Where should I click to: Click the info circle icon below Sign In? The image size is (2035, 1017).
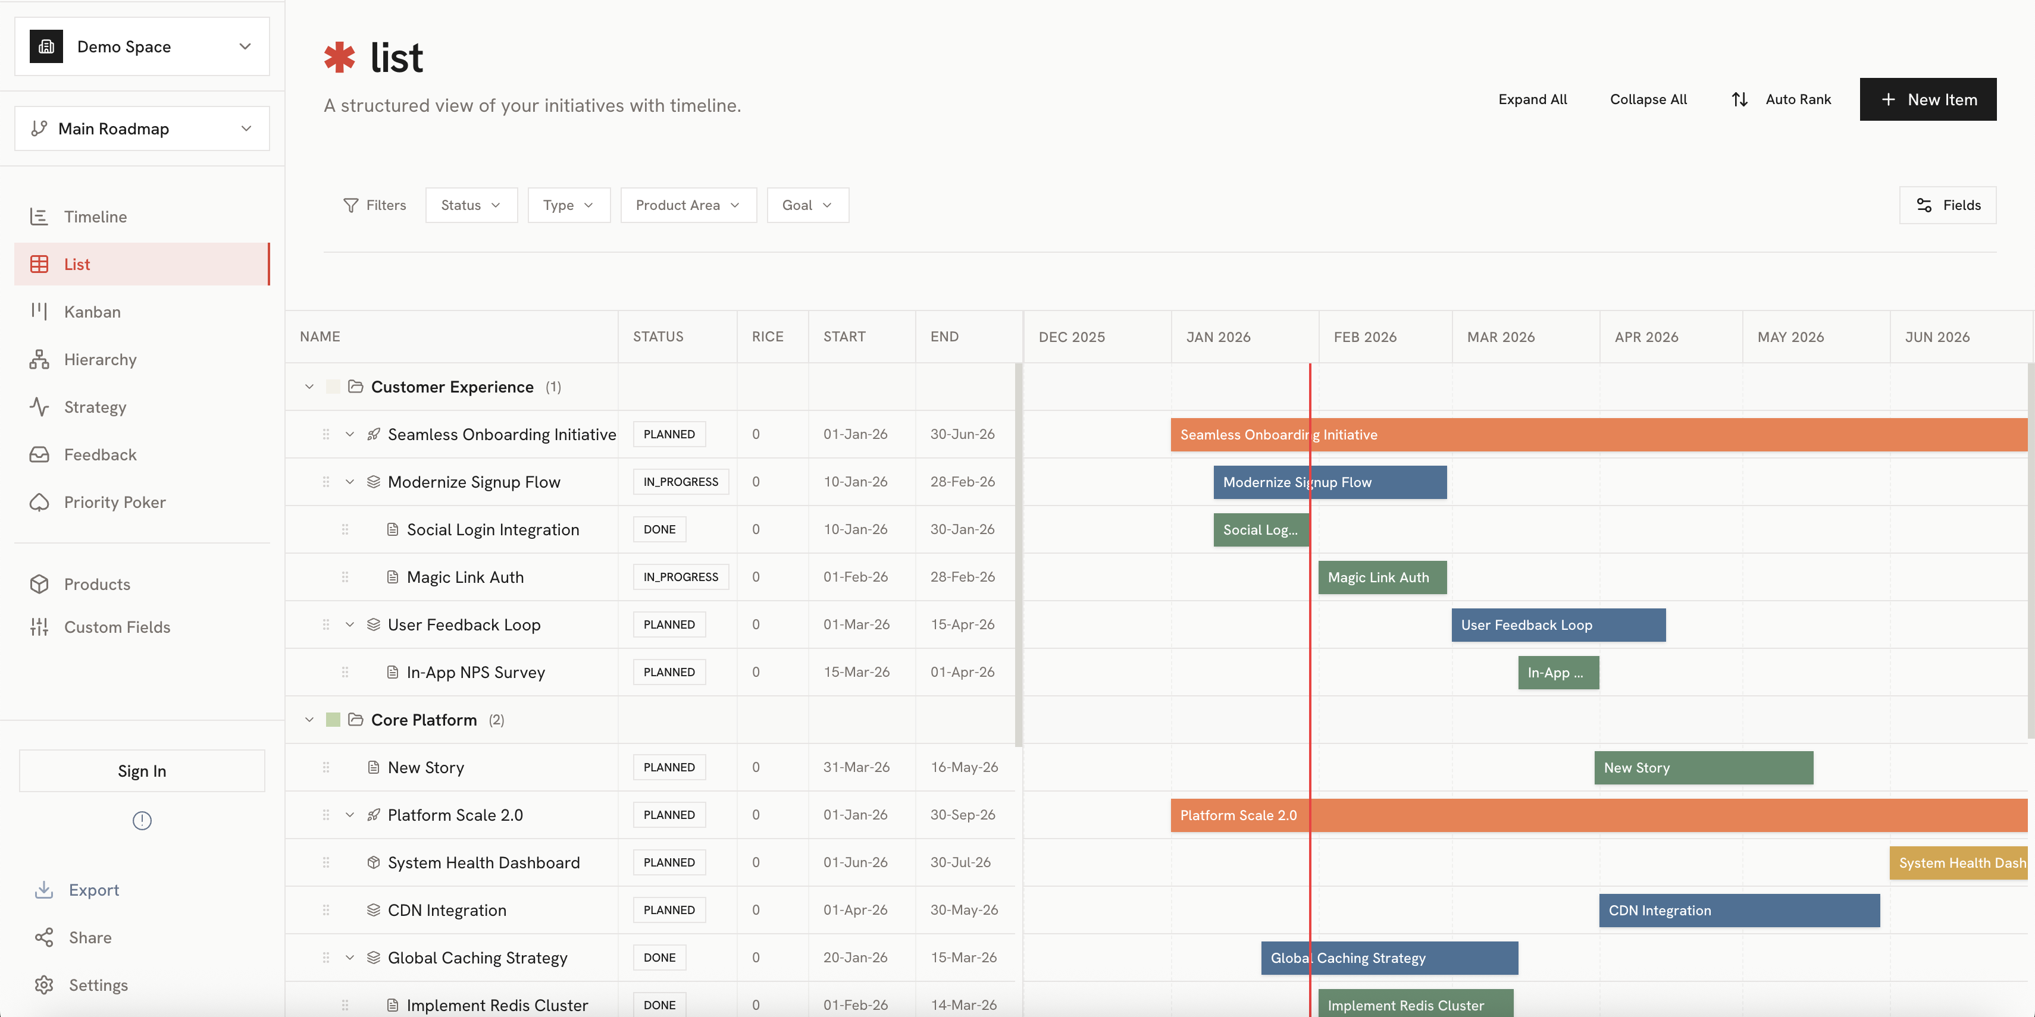[x=142, y=820]
